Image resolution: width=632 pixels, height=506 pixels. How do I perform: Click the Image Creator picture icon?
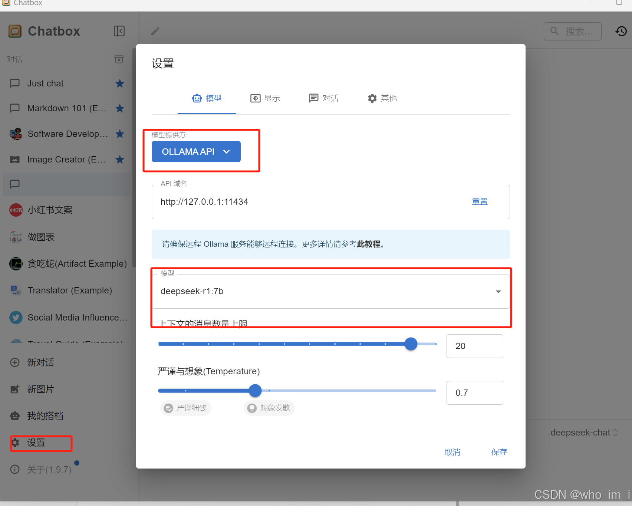(x=15, y=160)
